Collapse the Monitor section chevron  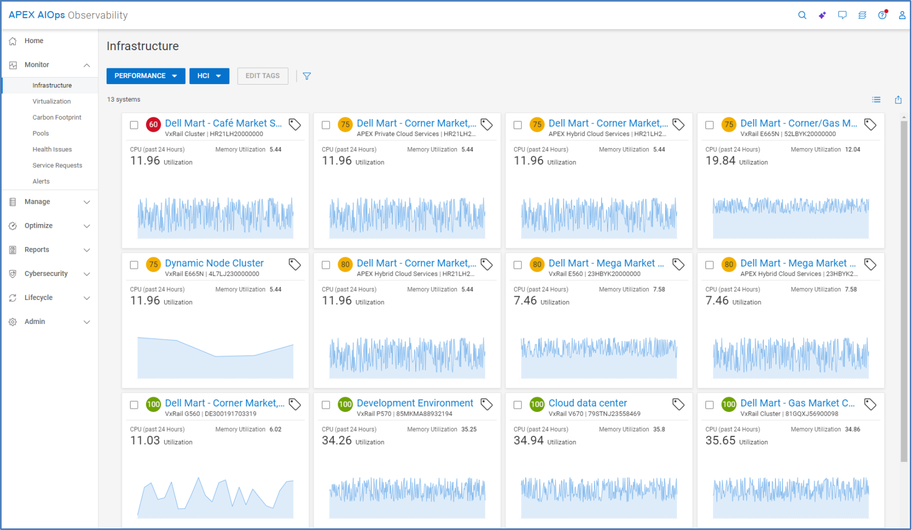[x=87, y=66]
